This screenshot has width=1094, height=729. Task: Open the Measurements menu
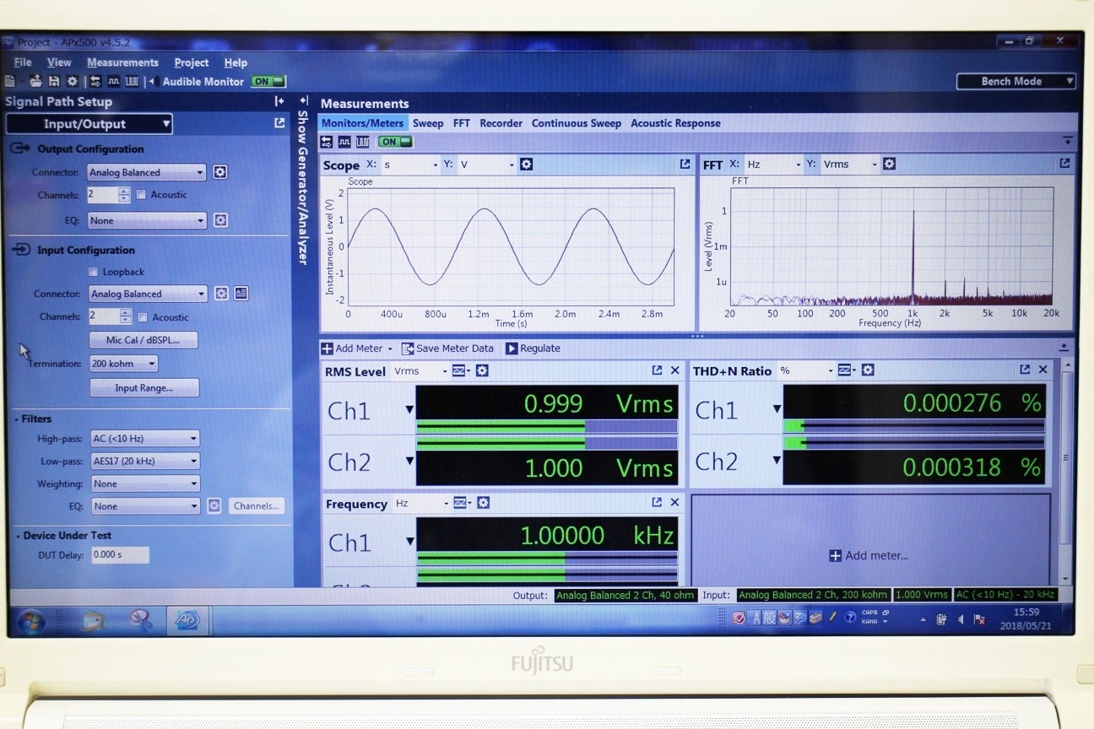pyautogui.click(x=122, y=62)
